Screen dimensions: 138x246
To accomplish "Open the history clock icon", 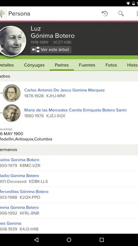I will (x=105, y=13).
